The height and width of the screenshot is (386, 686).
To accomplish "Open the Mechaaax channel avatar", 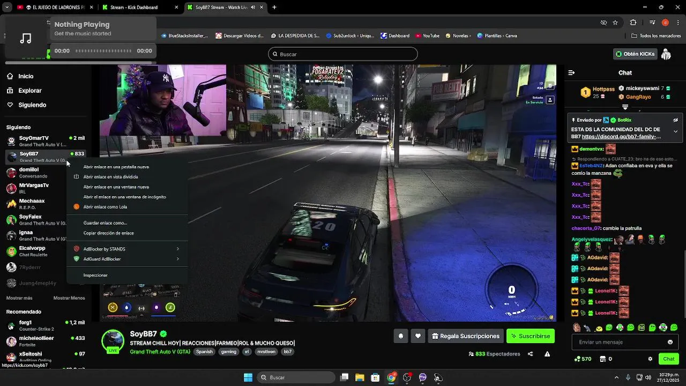I will point(11,204).
